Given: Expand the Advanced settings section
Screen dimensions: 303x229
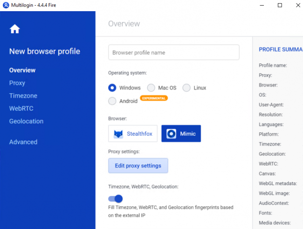Looking at the screenshot, I should pos(23,142).
